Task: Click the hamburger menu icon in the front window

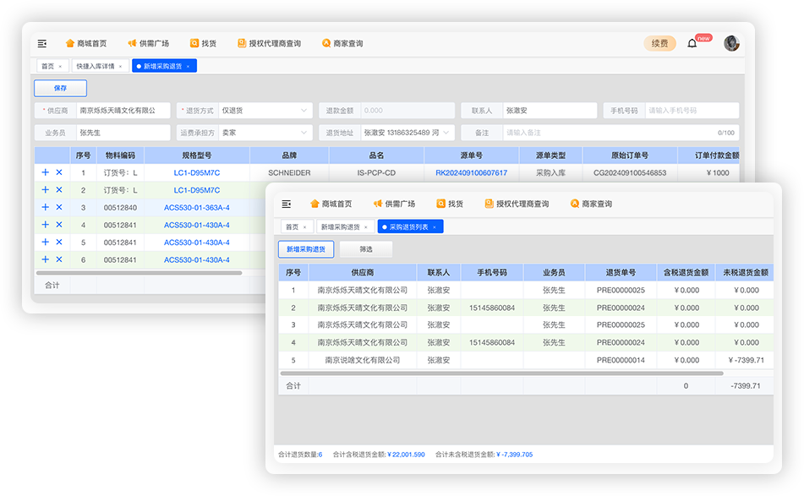Action: [x=287, y=204]
